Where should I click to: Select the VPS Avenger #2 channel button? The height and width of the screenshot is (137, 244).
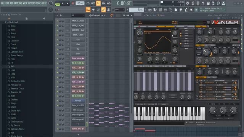[x=78, y=115]
